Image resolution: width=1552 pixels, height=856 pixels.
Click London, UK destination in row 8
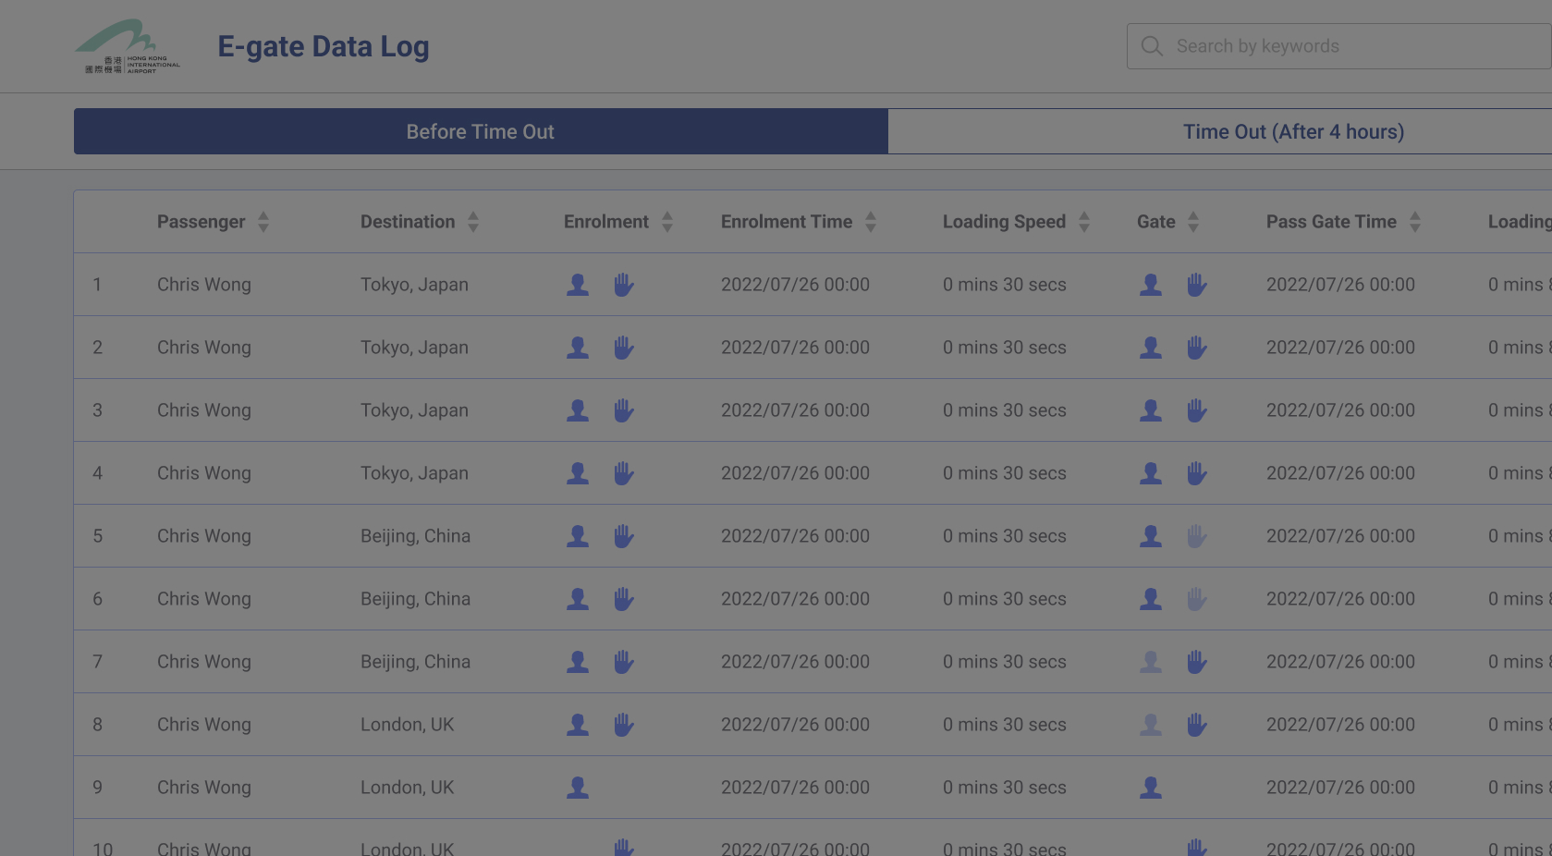(x=407, y=725)
